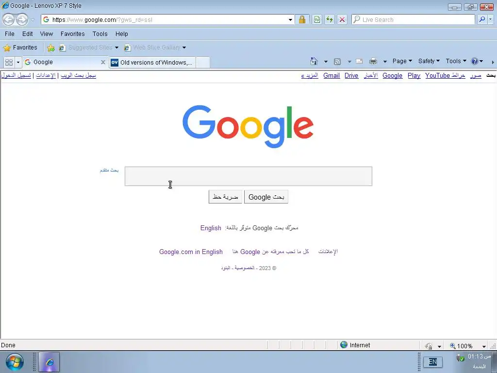Click Internet Explorer taskbar button

(x=49, y=362)
